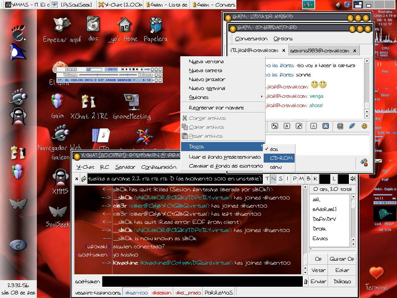Adjust XMMS Volume slider
Viewport: 397px width, 298px height.
(x=98, y=75)
